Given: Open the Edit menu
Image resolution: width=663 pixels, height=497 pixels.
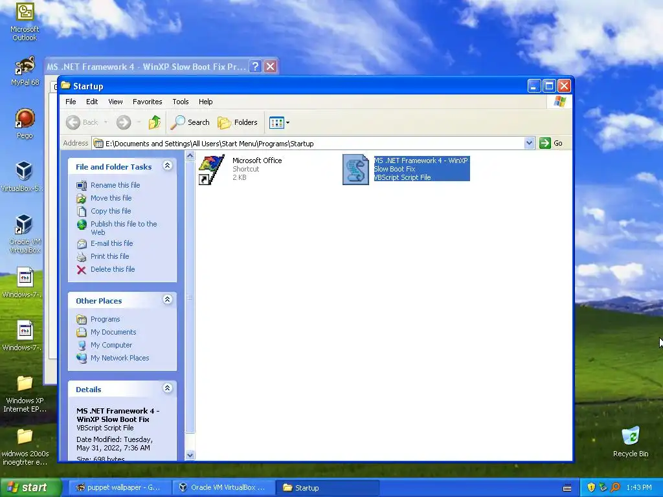Looking at the screenshot, I should click(92, 102).
